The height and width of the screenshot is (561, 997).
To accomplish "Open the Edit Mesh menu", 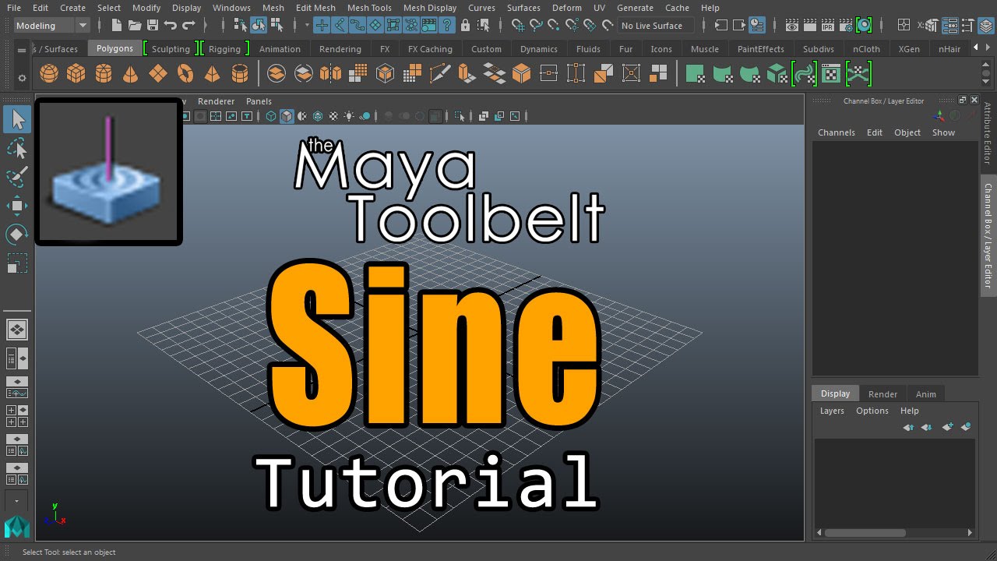I will click(x=315, y=8).
